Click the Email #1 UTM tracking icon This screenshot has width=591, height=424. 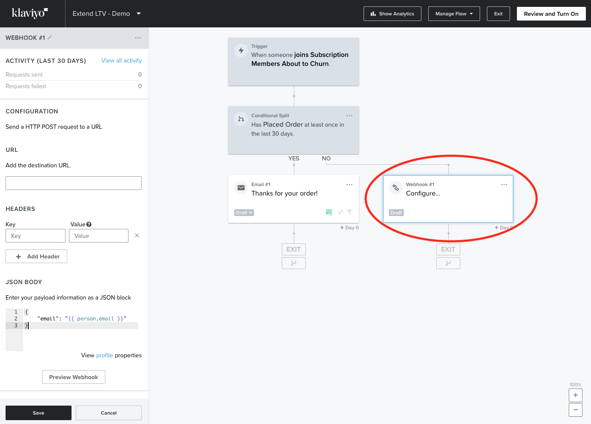(x=340, y=212)
